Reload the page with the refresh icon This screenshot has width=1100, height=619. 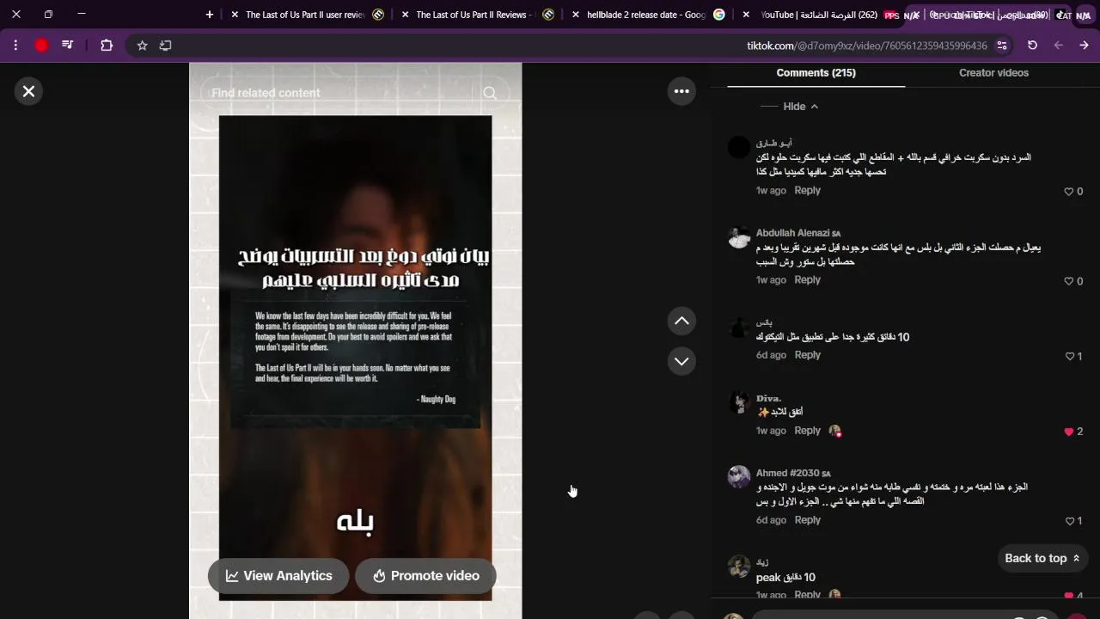click(x=1032, y=46)
